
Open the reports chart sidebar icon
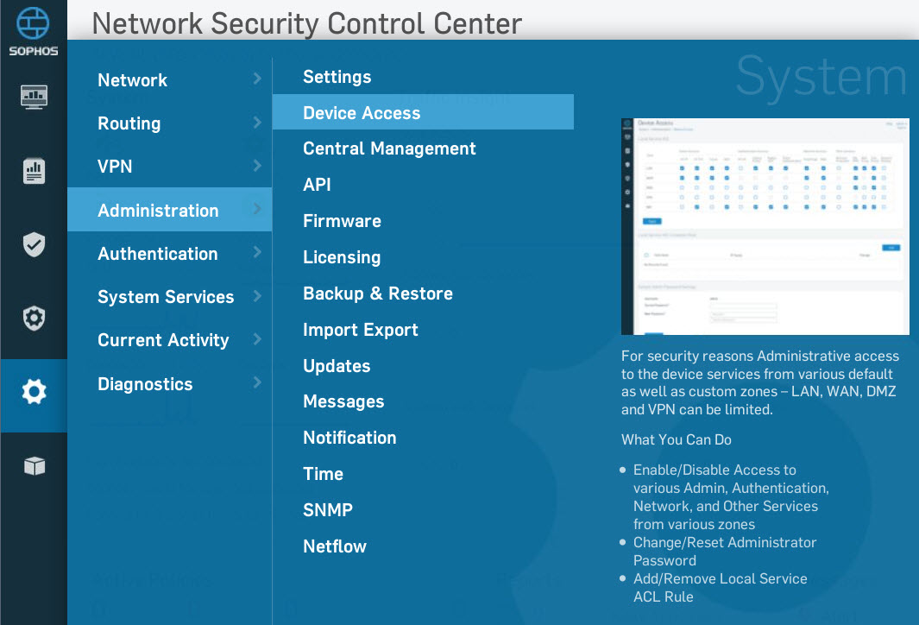(x=34, y=171)
